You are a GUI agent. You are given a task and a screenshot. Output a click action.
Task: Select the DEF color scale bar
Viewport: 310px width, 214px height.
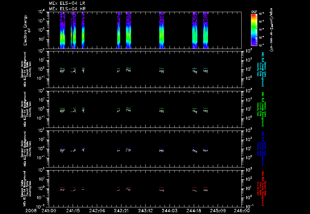[254, 30]
